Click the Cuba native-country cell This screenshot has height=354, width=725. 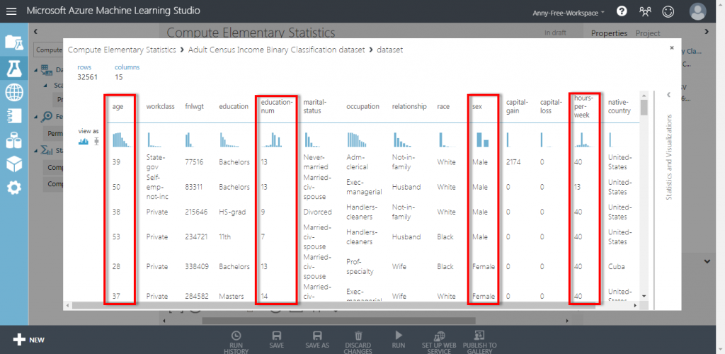click(615, 267)
